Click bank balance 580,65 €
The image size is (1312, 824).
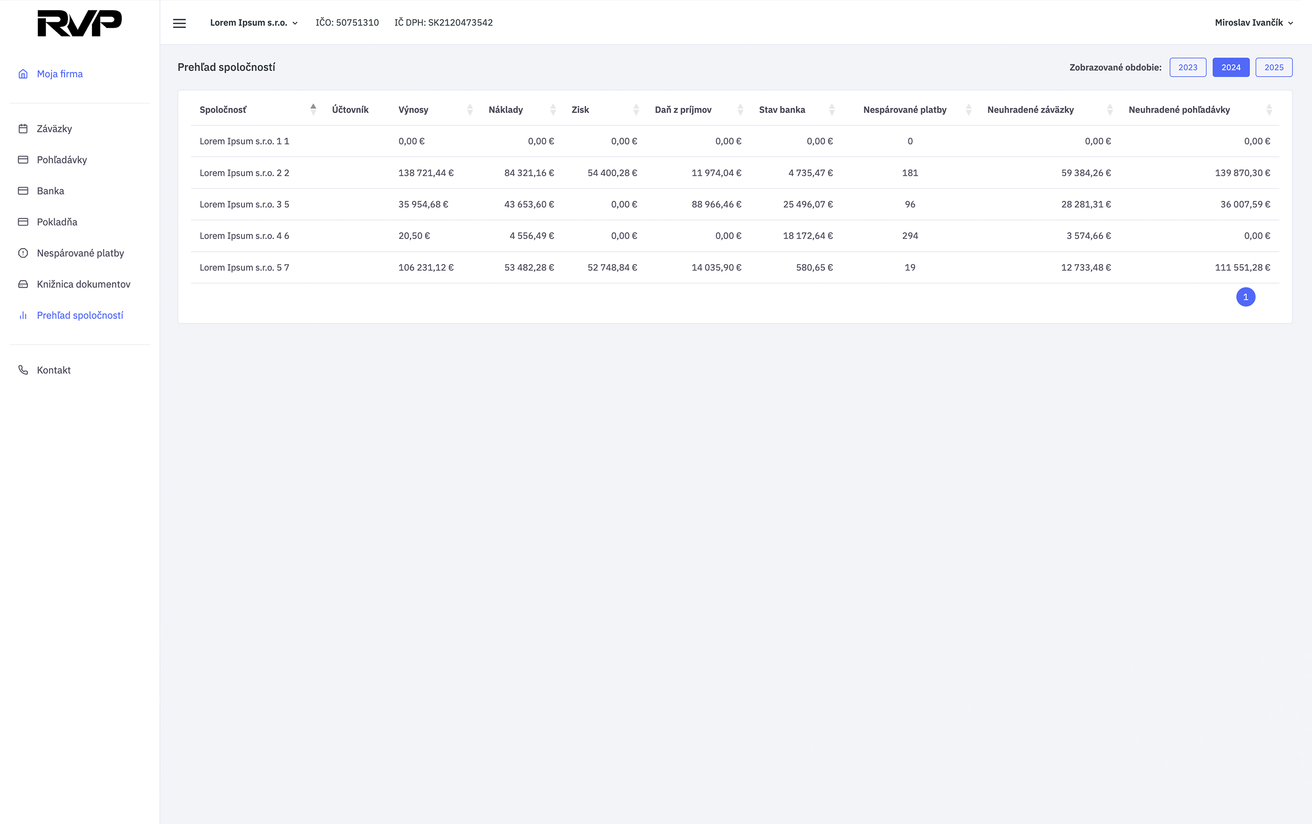pyautogui.click(x=814, y=267)
